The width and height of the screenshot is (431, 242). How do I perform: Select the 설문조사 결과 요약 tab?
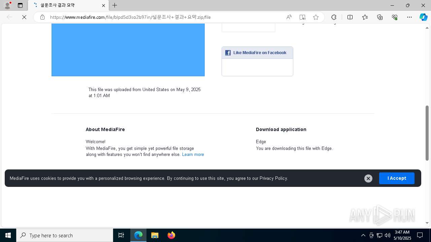(68, 5)
